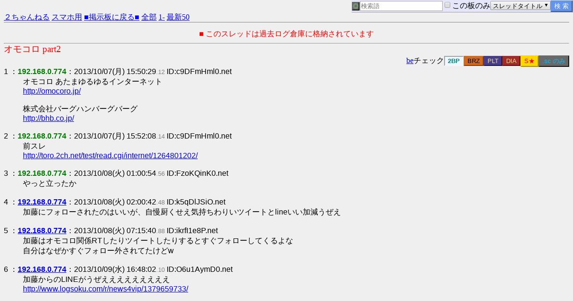
Task: Click 加藤からのLINEがうぜえ text in post 6
Action: point(96,279)
